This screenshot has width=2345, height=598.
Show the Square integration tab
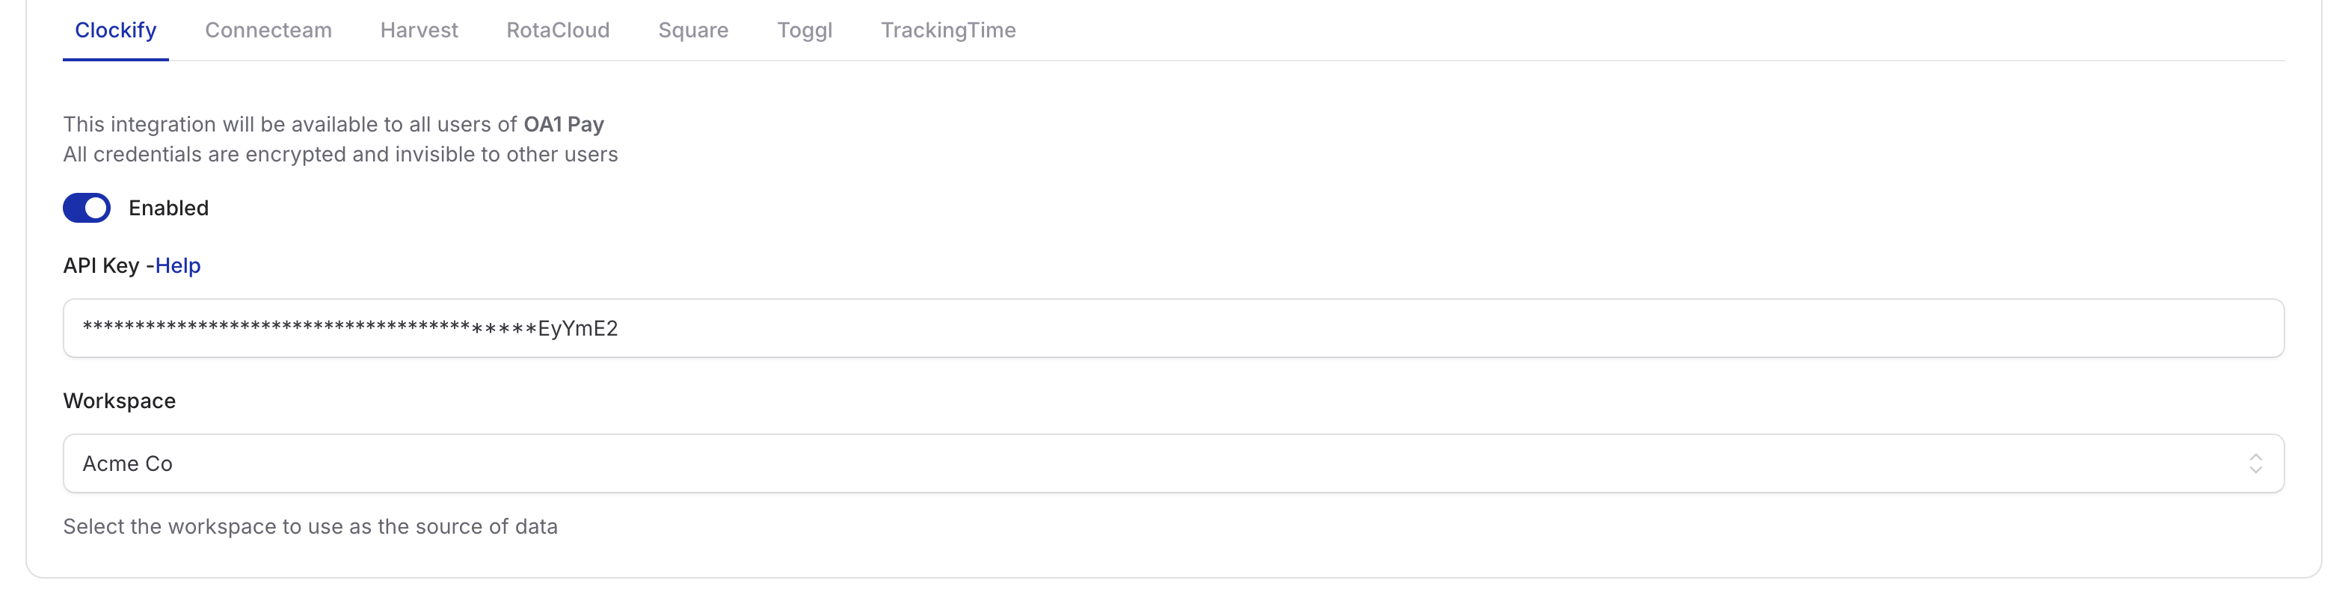click(x=692, y=30)
